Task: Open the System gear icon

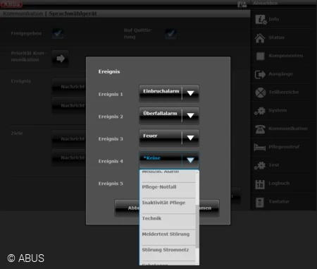Action: pos(260,111)
